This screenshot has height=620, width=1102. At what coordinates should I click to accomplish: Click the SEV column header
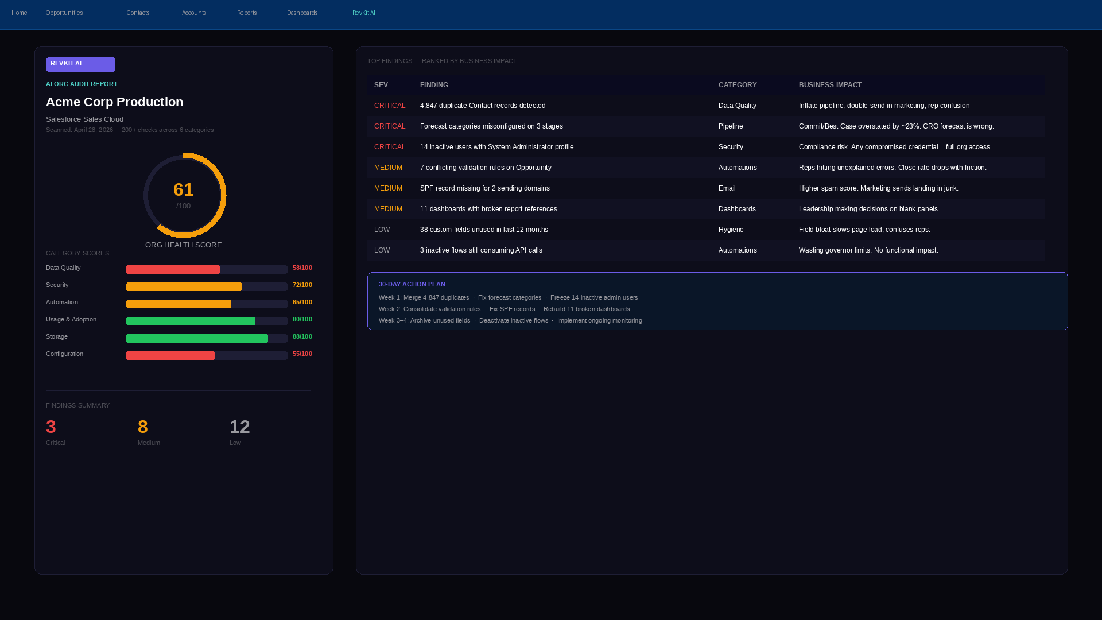tap(381, 85)
